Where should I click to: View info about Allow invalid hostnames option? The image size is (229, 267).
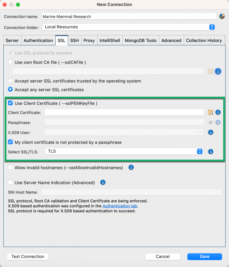tap(131, 168)
